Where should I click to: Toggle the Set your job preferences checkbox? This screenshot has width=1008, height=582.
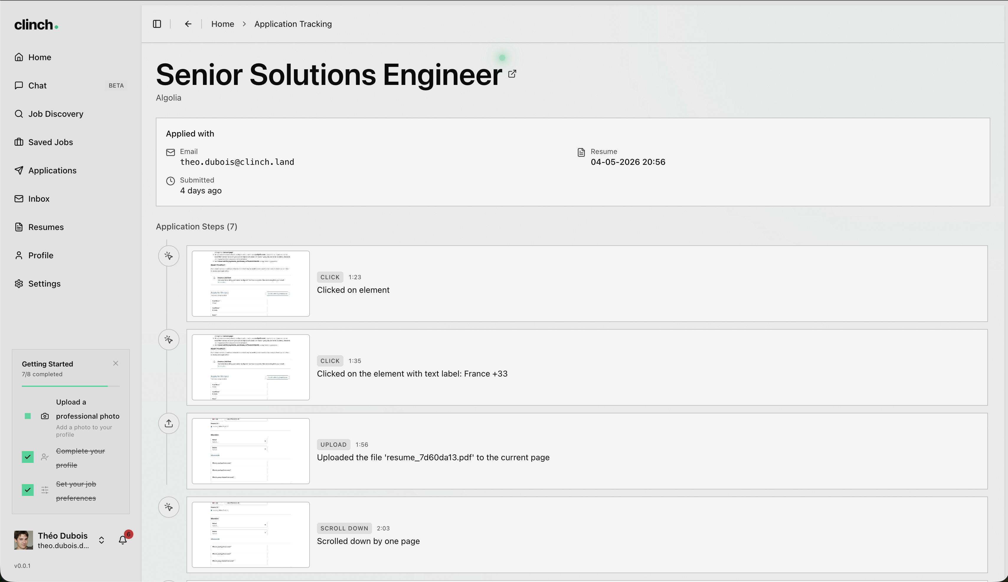[x=28, y=490]
